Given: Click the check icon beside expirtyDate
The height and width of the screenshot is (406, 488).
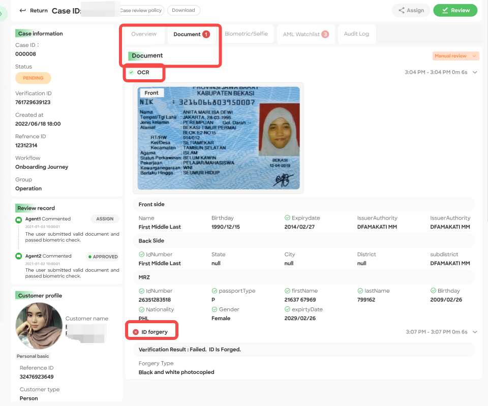Looking at the screenshot, I should pos(287,309).
